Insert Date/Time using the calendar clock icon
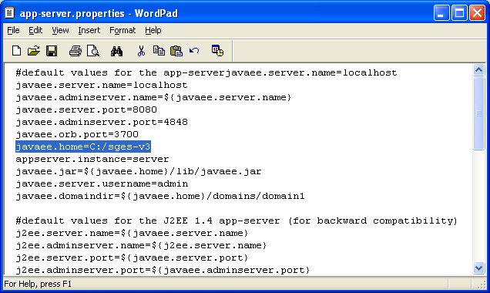 [217, 51]
